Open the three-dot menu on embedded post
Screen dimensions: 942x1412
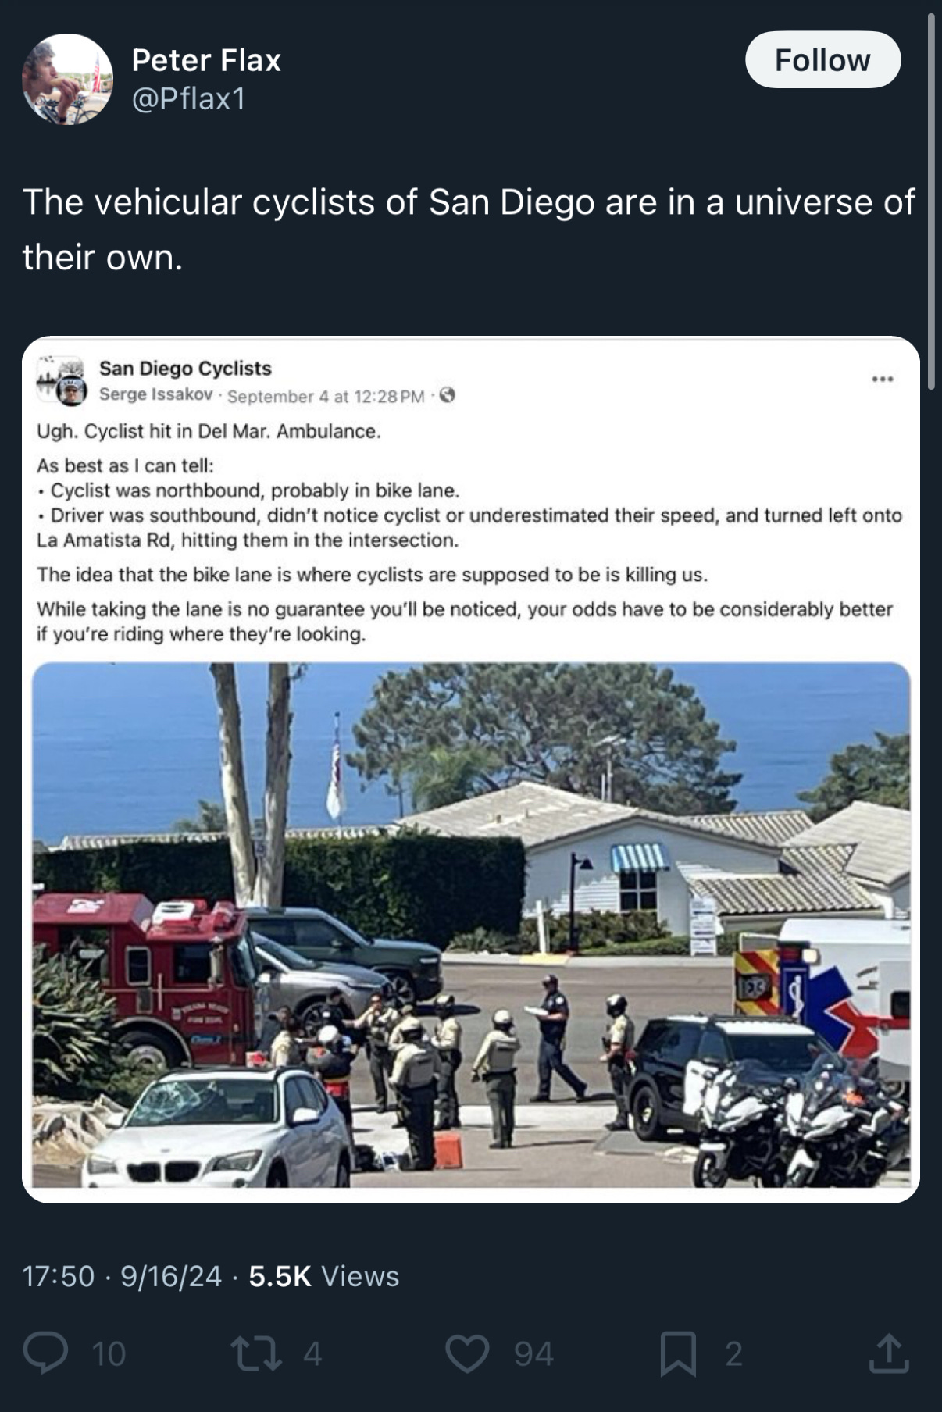point(883,380)
